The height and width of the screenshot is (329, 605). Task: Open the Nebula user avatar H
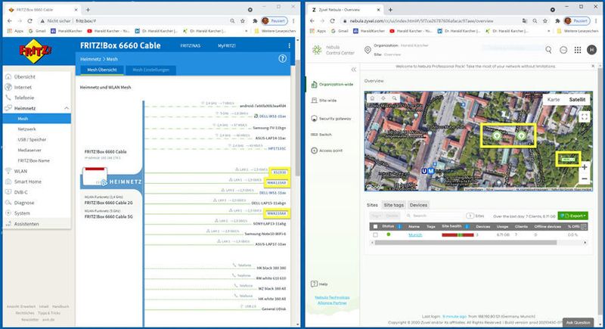click(591, 50)
